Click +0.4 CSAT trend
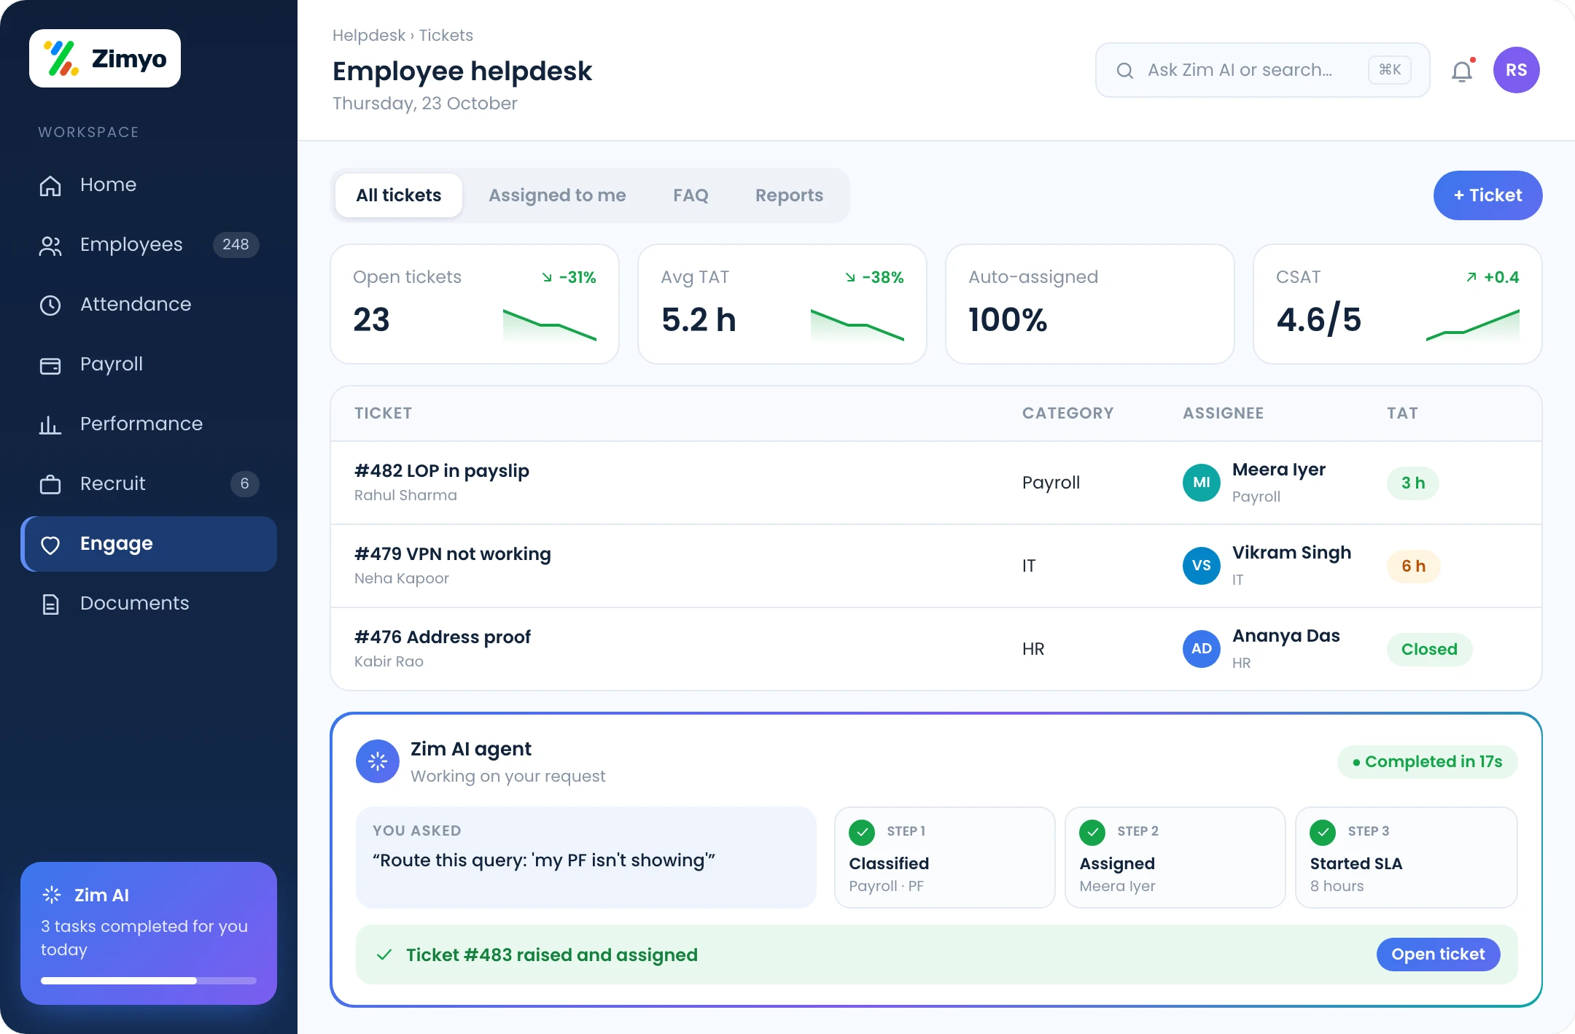This screenshot has height=1034, width=1575. [1493, 277]
